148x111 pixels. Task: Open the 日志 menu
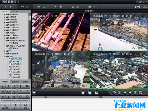click(75, 7)
